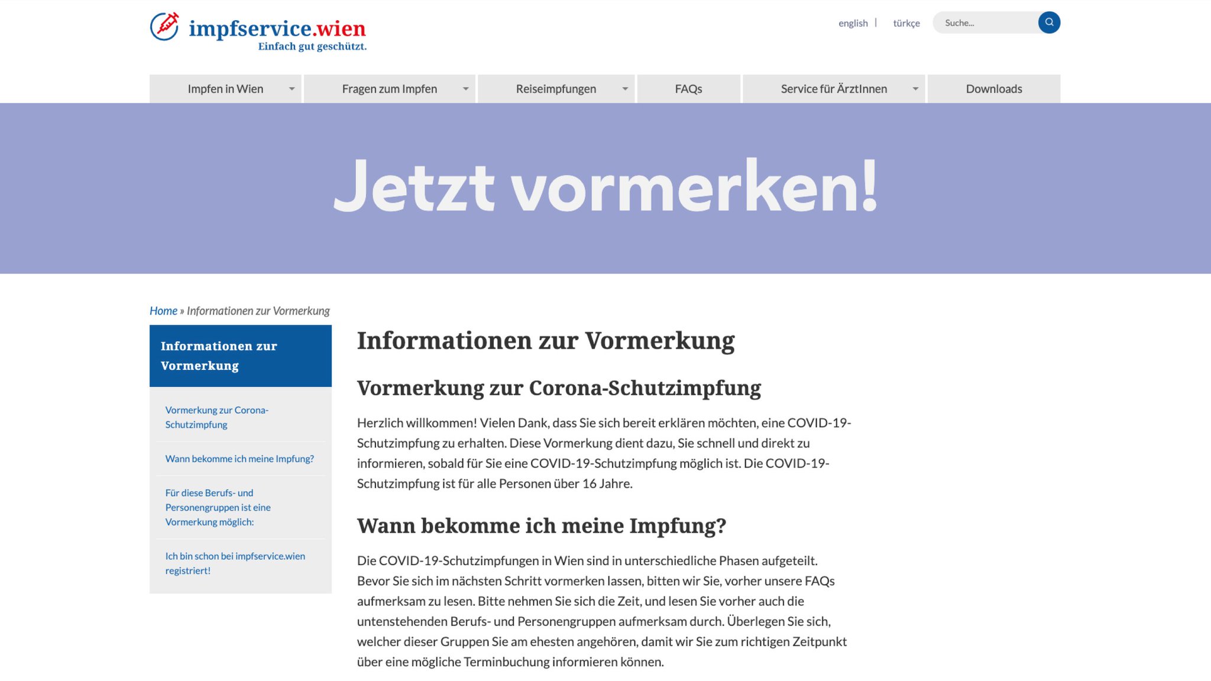Open sidebar link Wann bekomme ich meine Impfung?
This screenshot has height=681, width=1211.
239,459
